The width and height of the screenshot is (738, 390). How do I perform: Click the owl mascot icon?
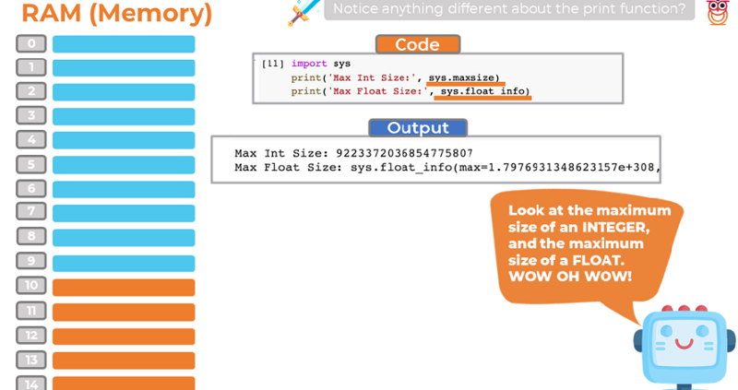point(718,12)
